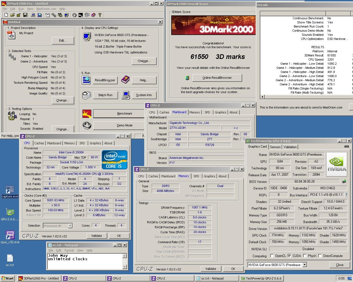Click the 61550 3D marks score text
Viewport: 353px width, 282px height.
pos(218,57)
